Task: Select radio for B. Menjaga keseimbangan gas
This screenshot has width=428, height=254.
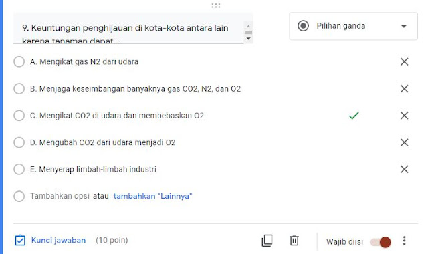Action: (x=19, y=89)
